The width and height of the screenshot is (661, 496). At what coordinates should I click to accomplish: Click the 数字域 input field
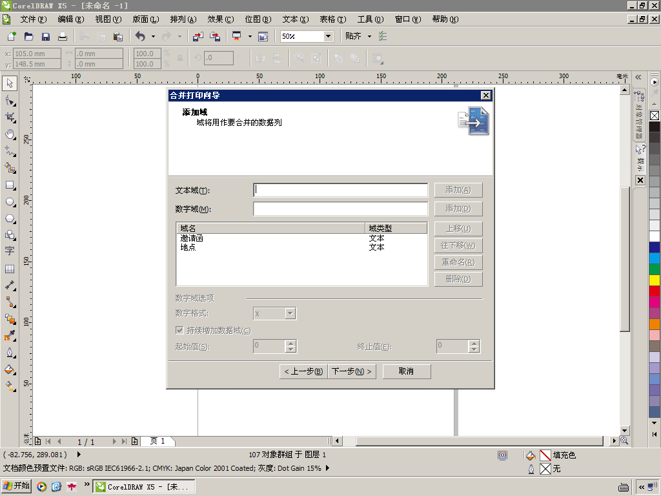click(341, 209)
